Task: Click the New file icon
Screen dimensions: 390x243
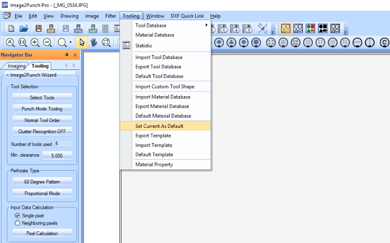Action: coord(11,28)
